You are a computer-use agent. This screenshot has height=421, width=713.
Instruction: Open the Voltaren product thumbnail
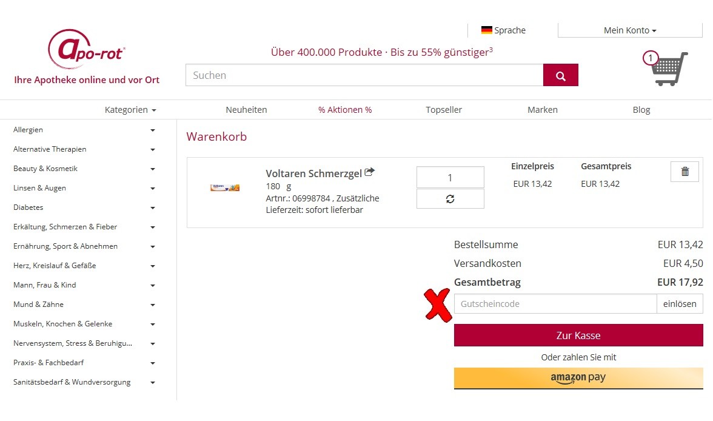(x=224, y=187)
